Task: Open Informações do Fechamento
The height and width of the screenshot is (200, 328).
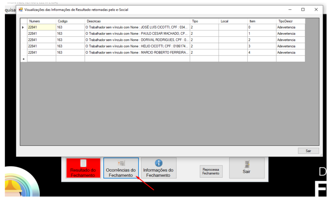Action: pyautogui.click(x=158, y=168)
